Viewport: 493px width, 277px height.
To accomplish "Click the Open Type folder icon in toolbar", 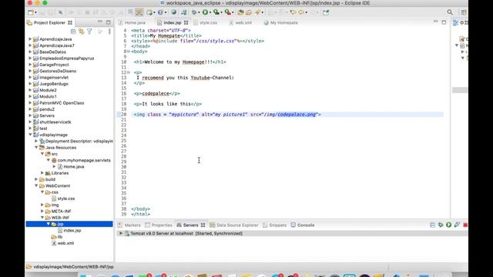I will pyautogui.click(x=240, y=12).
